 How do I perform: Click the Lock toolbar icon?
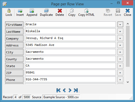click(9, 12)
